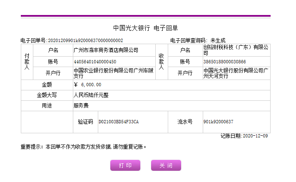Click the title 中国光大银行 电子回单
This screenshot has width=296, height=182.
click(145, 28)
